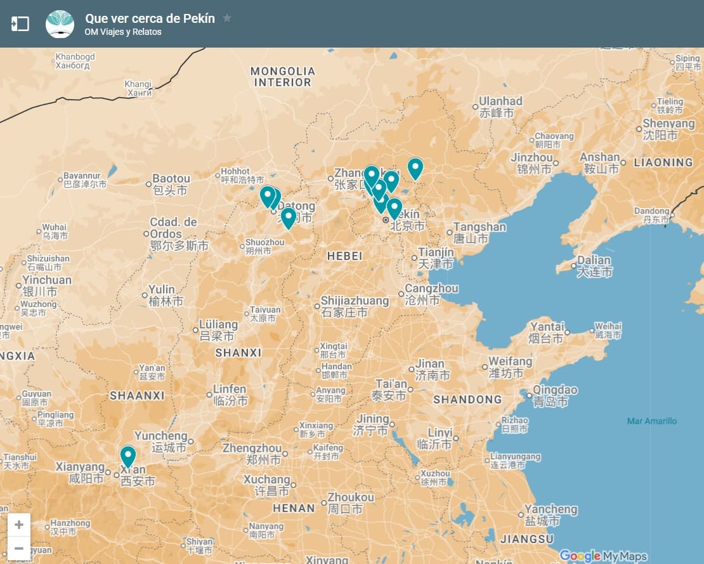The width and height of the screenshot is (704, 564).
Task: Click the SHANDONG province label
Action: coord(467,400)
